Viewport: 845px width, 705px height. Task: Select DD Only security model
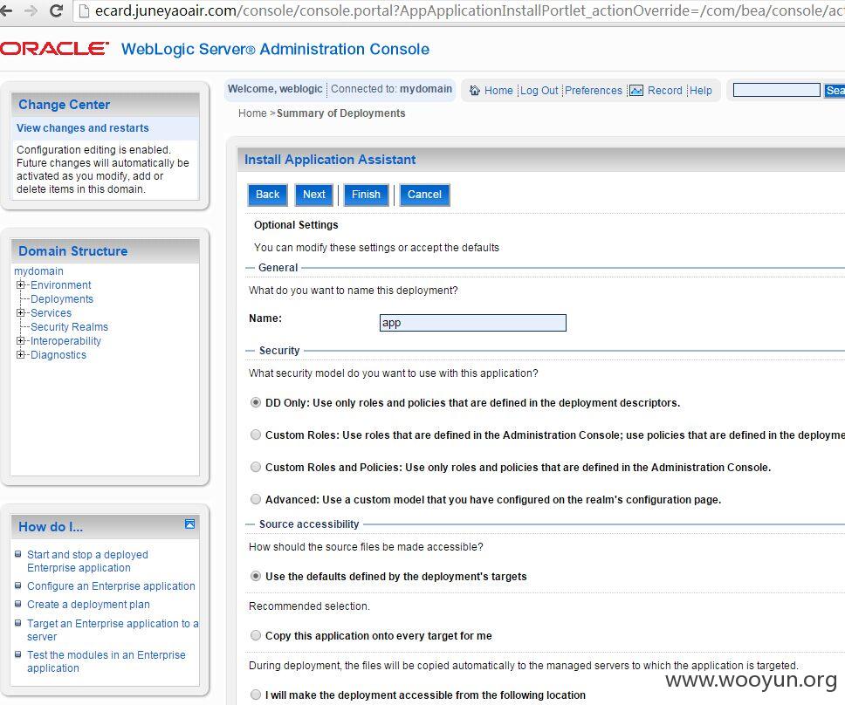tap(256, 402)
